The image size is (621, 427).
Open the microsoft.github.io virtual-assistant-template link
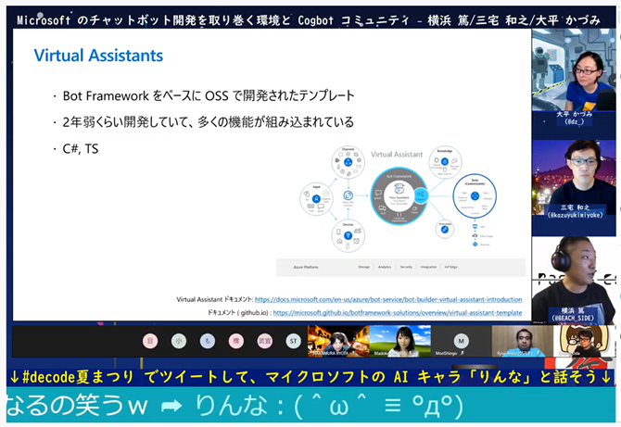398,313
